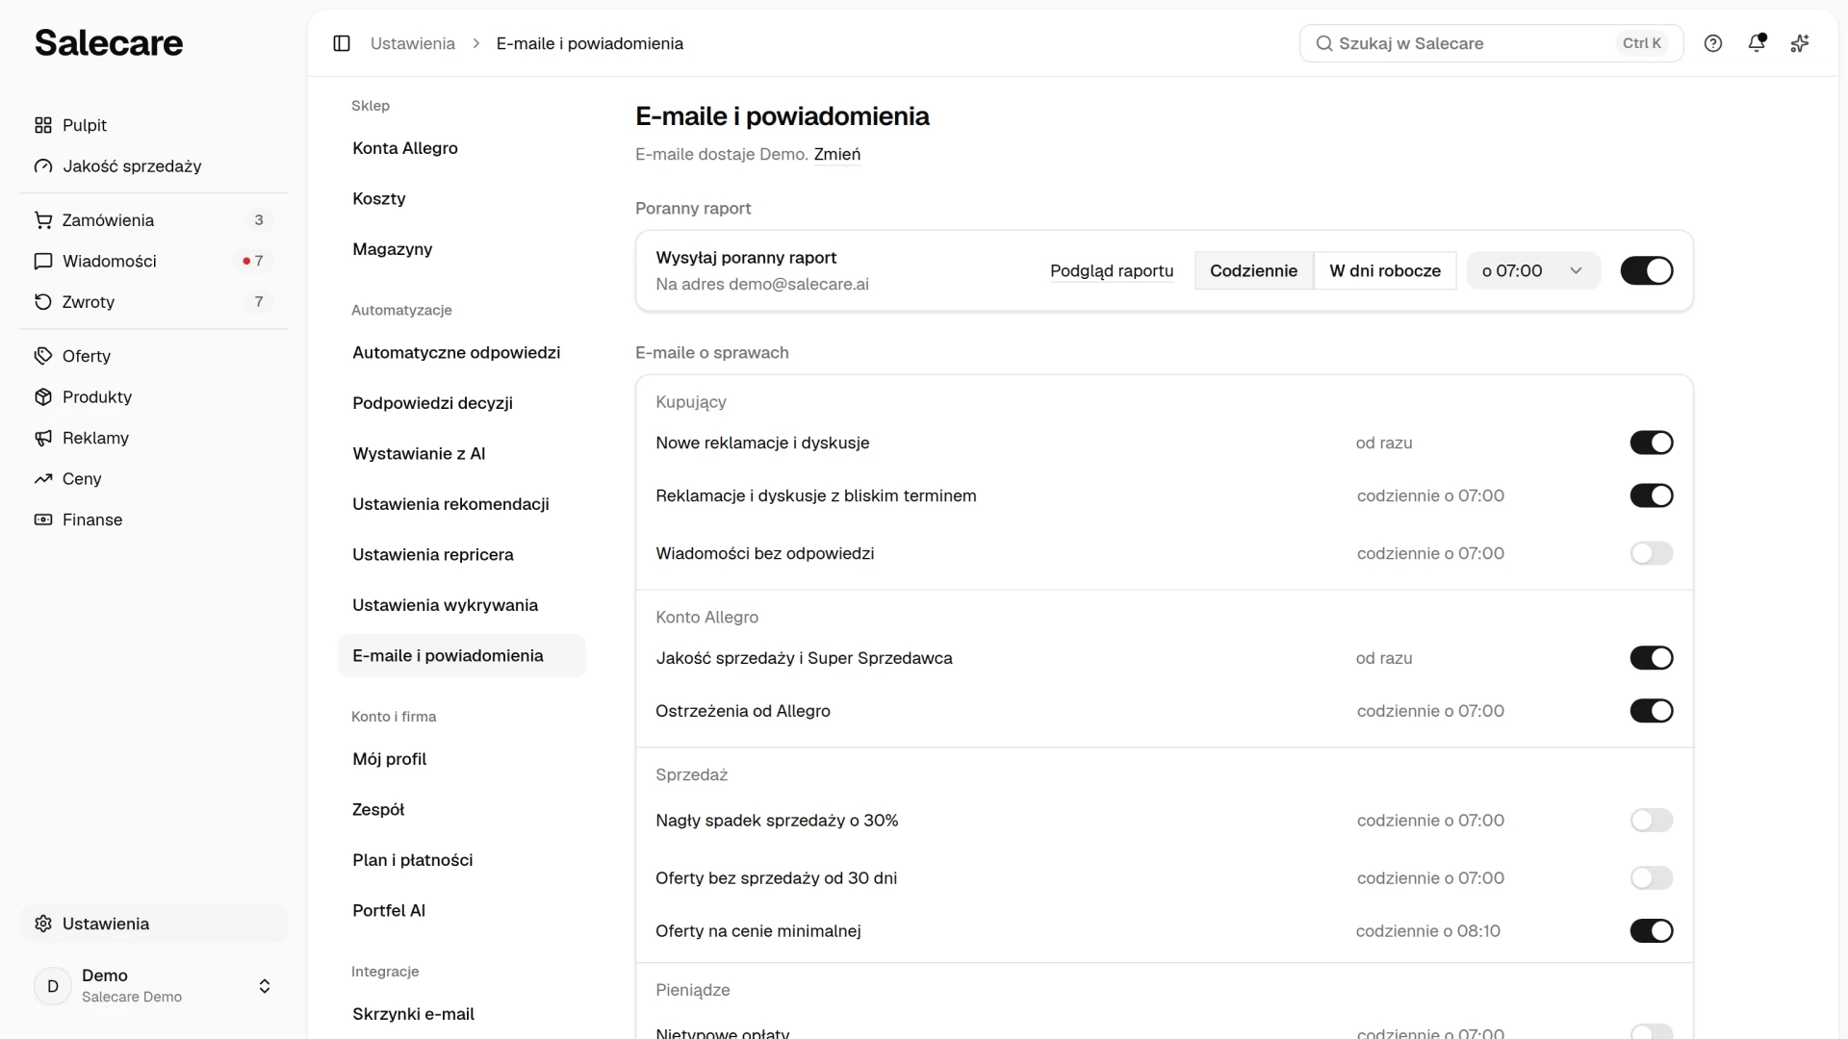The height and width of the screenshot is (1039, 1848).
Task: Focus the Szukaj w Salecare search field
Action: [x=1491, y=43]
